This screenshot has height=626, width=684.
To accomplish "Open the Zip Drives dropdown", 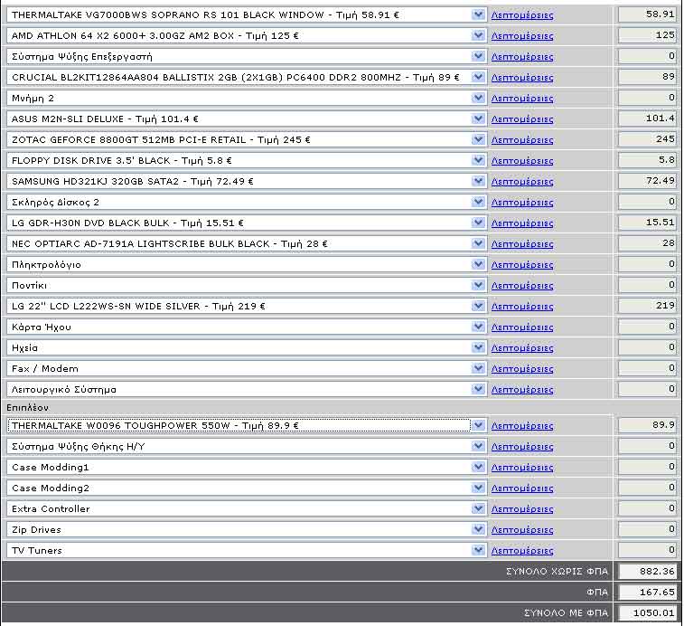I will 247,529.
